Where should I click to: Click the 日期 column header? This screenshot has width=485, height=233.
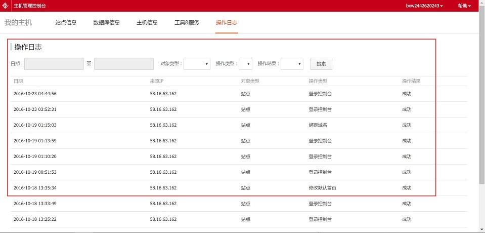pos(18,81)
